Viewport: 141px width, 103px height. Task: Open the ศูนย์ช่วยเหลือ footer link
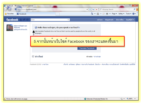(132, 64)
